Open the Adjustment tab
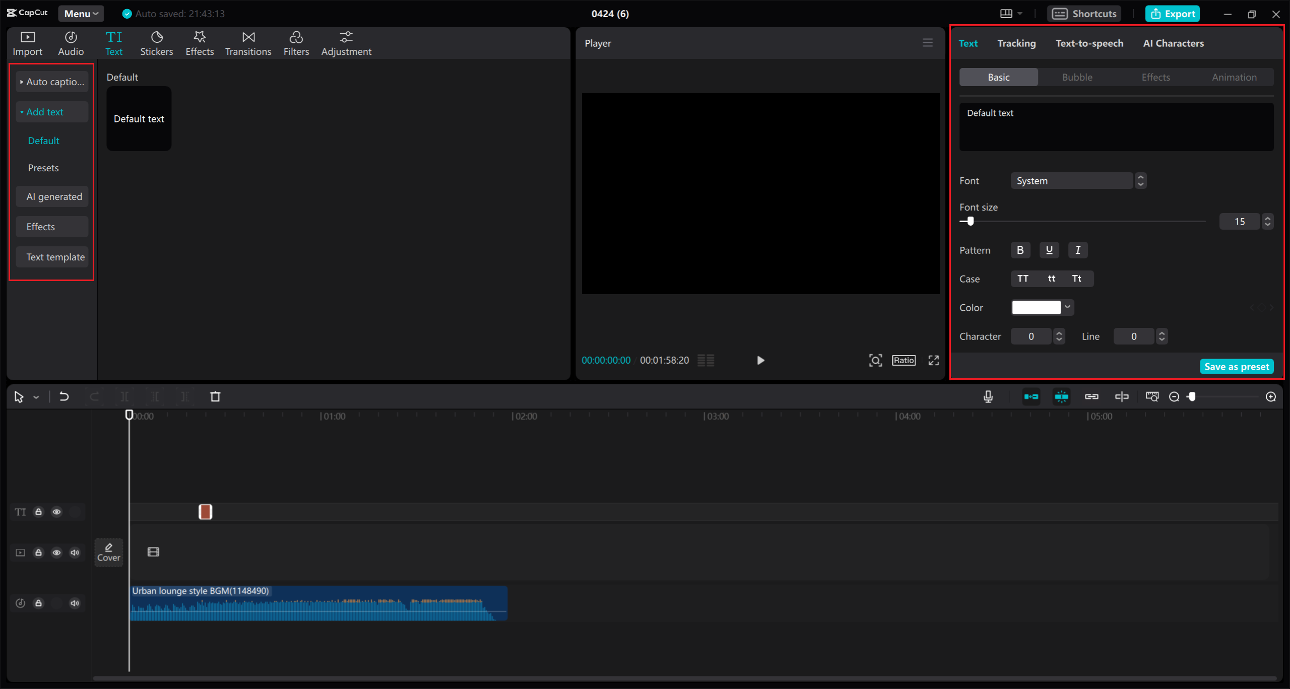The image size is (1290, 689). tap(346, 44)
